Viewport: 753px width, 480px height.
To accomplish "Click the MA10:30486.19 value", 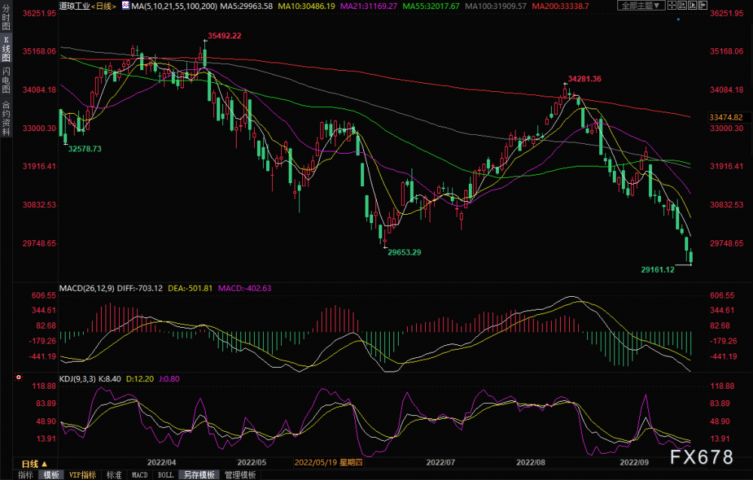I will tap(306, 6).
